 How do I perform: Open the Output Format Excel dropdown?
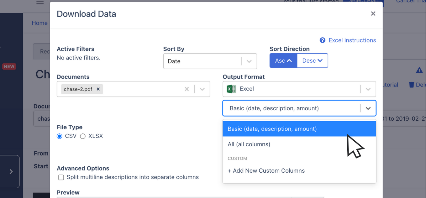point(299,89)
